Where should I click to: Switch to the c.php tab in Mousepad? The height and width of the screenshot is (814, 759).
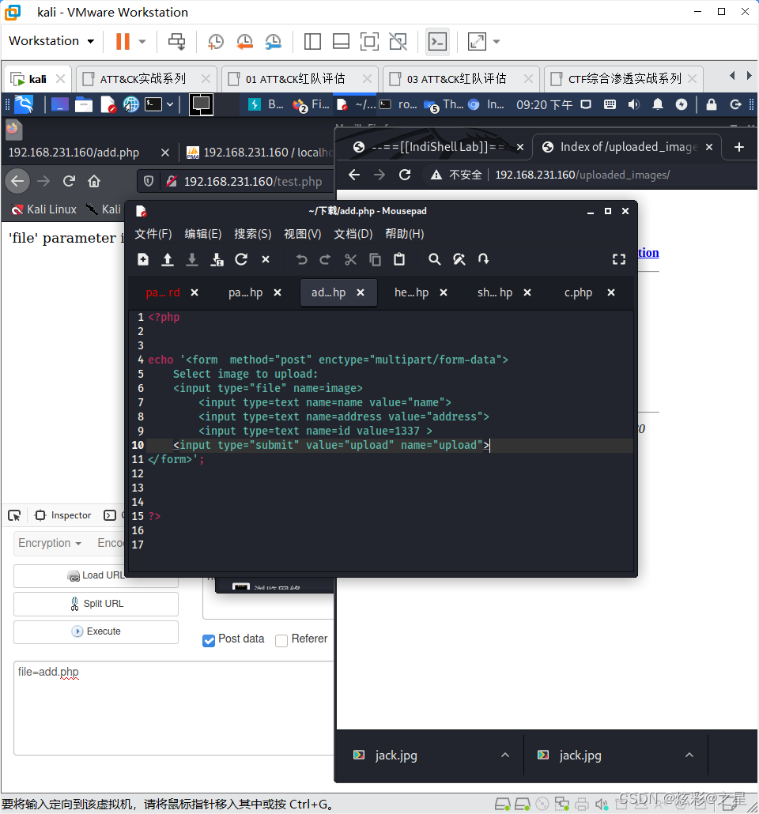578,292
